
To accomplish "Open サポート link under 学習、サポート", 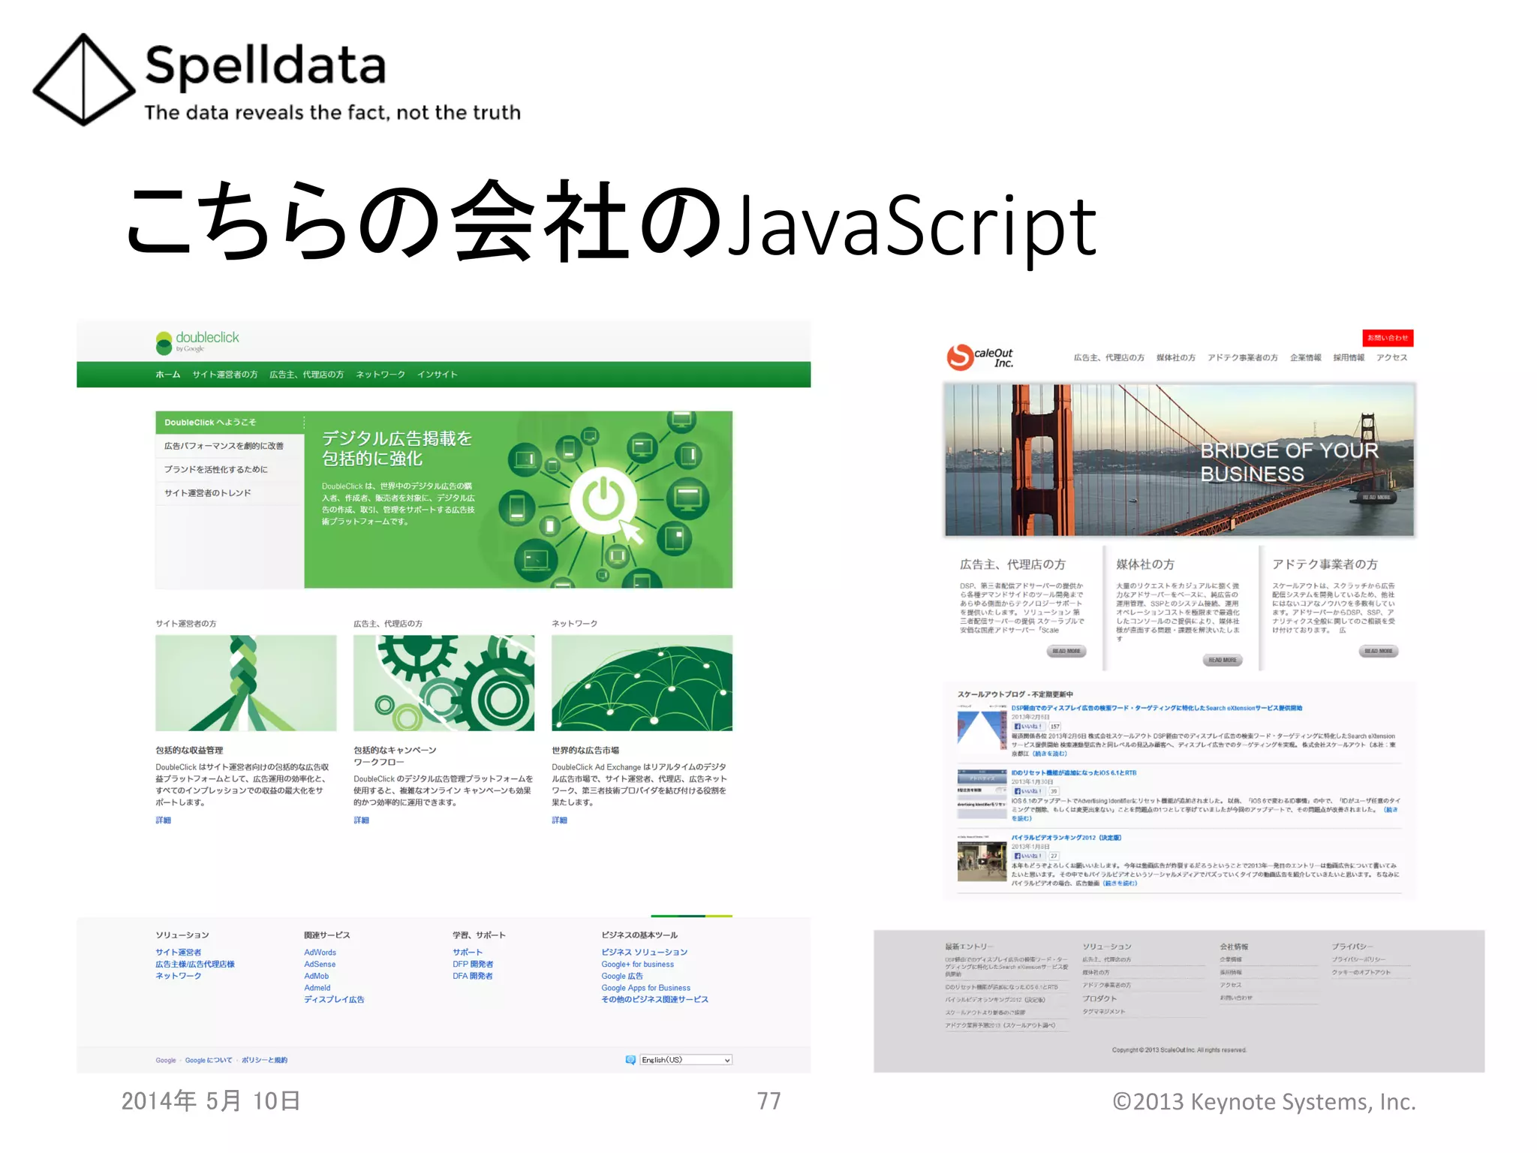I will 468,953.
